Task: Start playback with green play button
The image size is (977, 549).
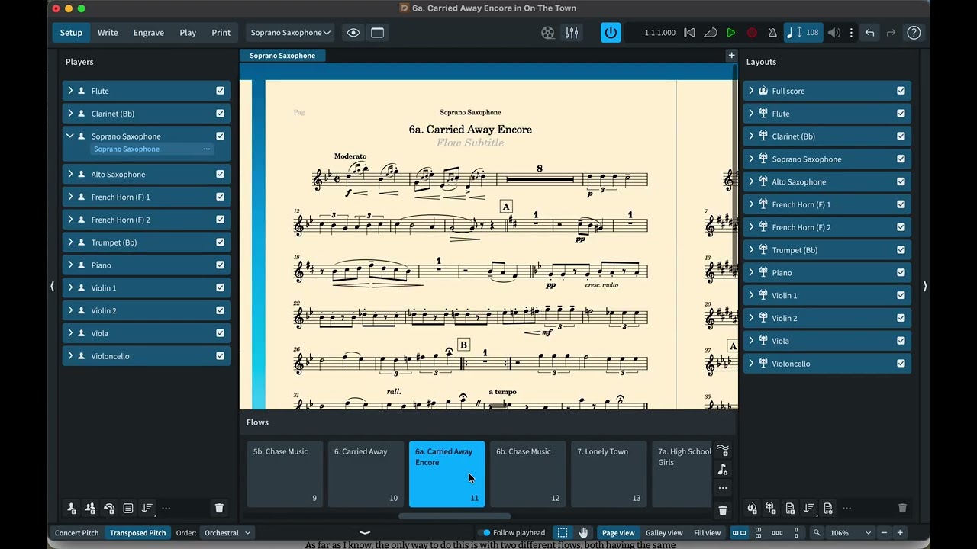Action: tap(730, 33)
